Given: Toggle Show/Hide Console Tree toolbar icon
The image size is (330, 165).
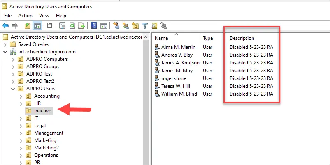Looking at the screenshot, I should pyautogui.click(x=37, y=26).
